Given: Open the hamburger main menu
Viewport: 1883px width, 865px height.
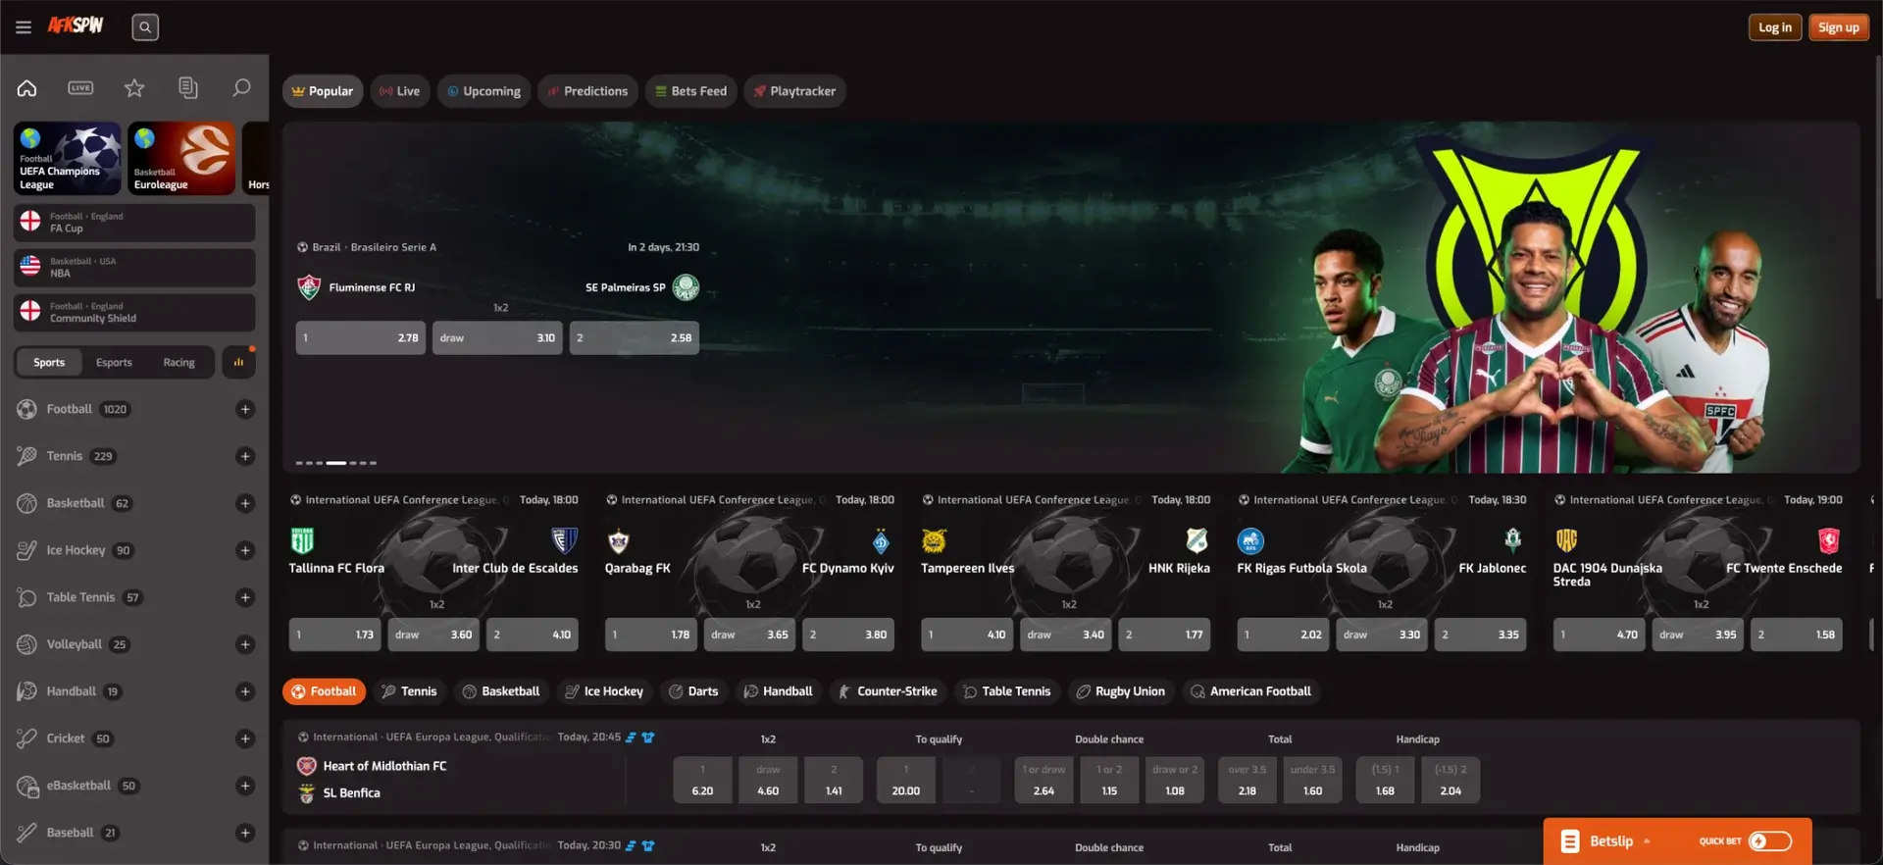Looking at the screenshot, I should [24, 27].
